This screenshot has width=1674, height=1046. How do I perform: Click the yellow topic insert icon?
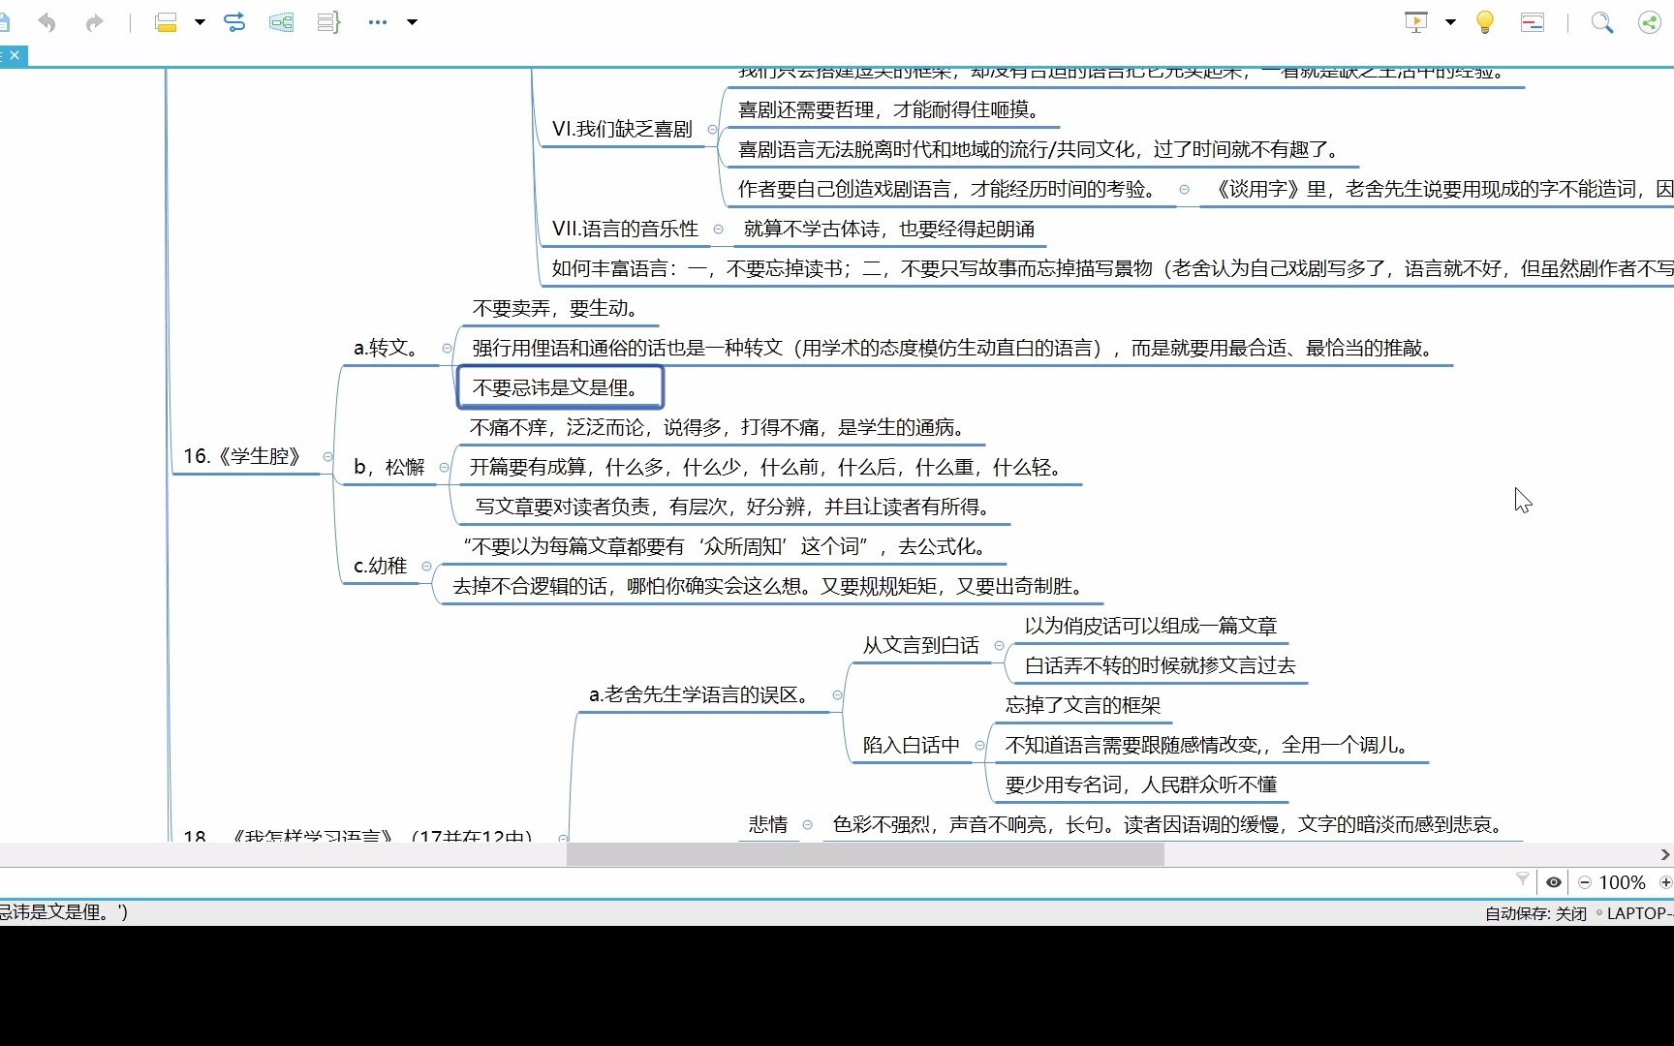point(166,22)
